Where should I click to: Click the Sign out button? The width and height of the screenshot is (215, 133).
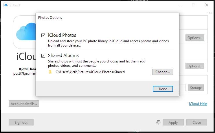pyautogui.click(x=21, y=122)
